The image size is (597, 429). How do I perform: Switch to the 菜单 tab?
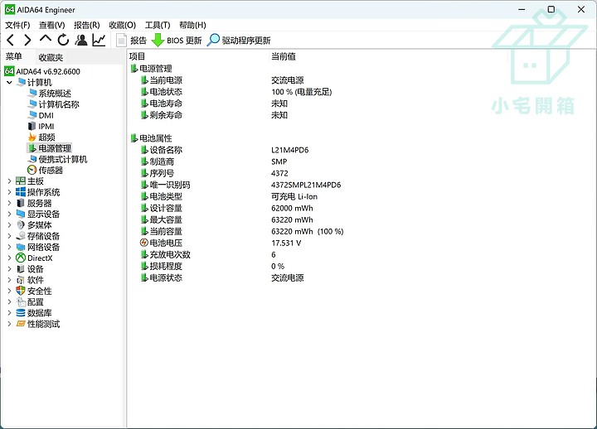pos(14,56)
